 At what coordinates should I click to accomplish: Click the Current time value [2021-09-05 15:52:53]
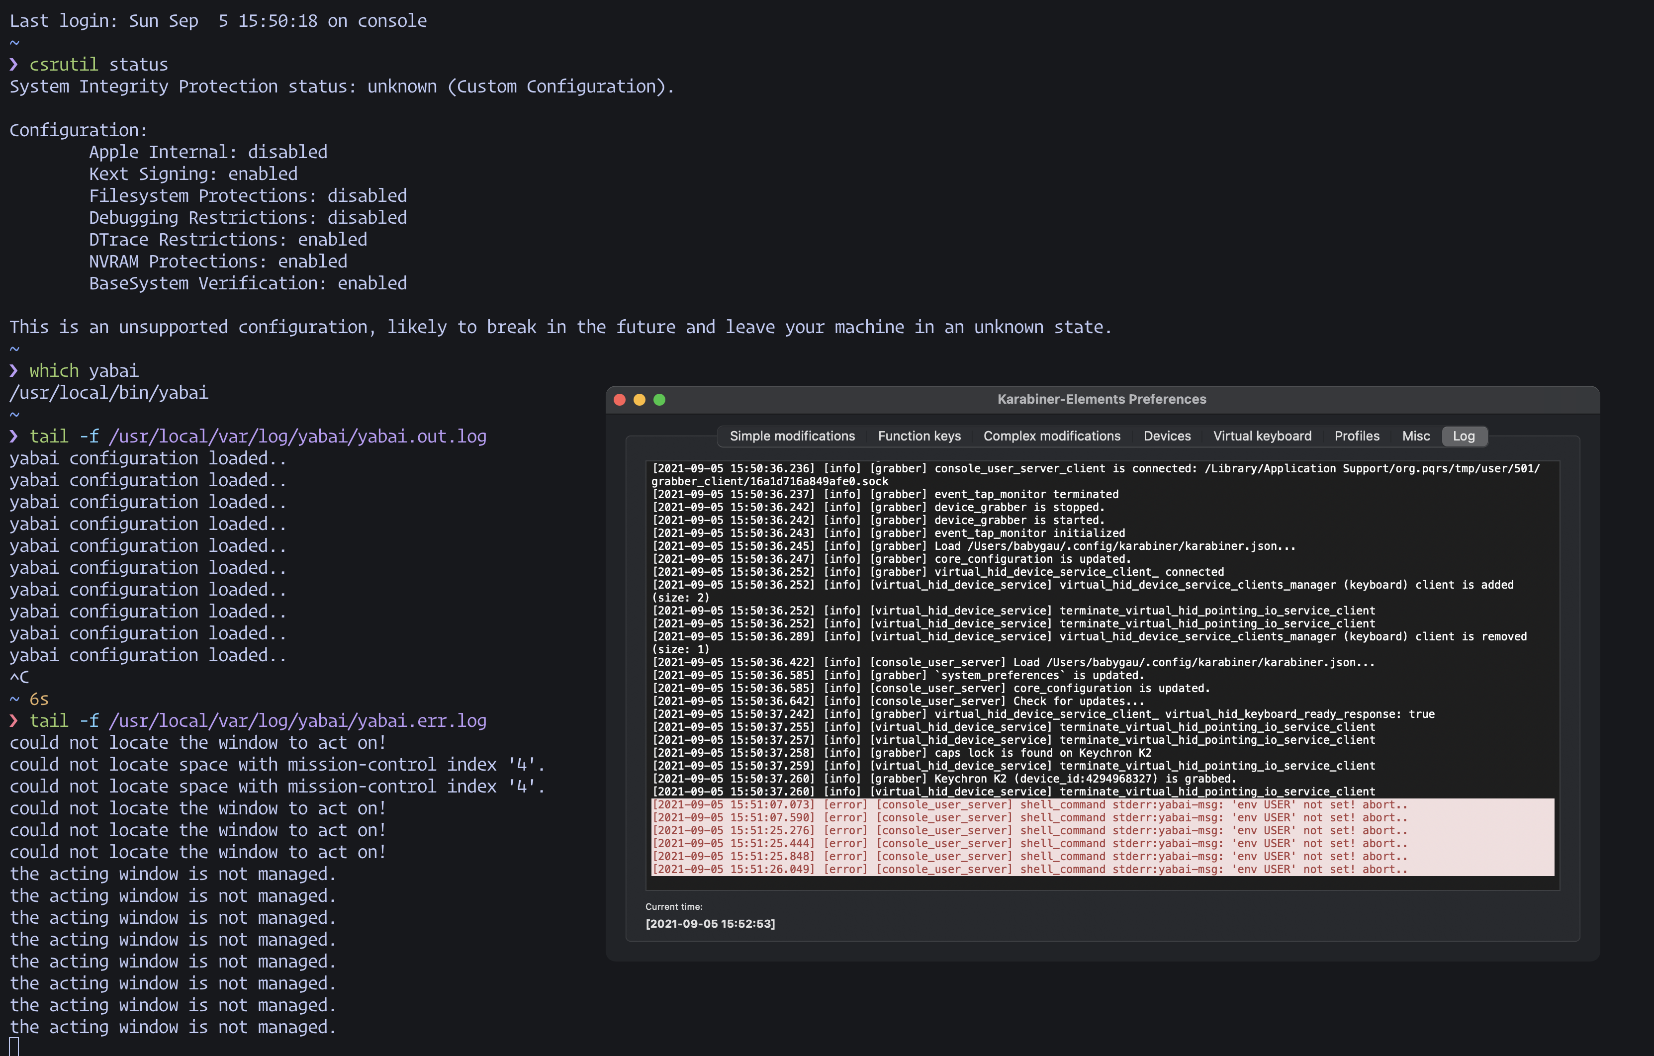tap(711, 923)
